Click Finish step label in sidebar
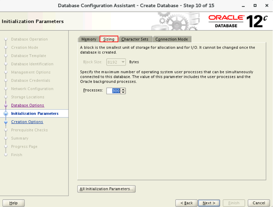The image size is (273, 207). 16,155
